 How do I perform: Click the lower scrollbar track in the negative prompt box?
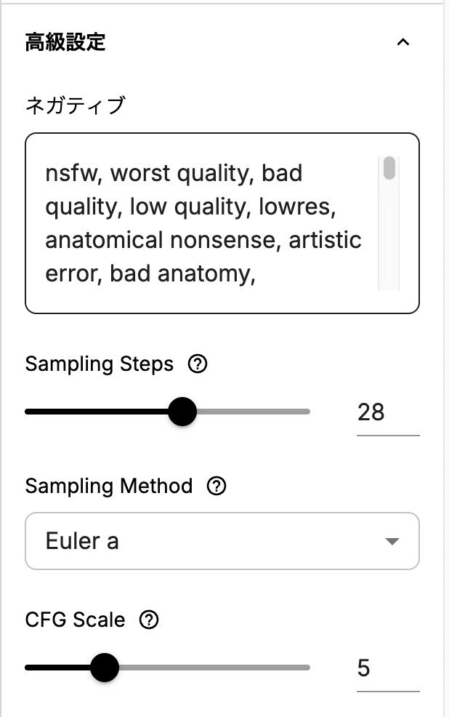tap(389, 247)
